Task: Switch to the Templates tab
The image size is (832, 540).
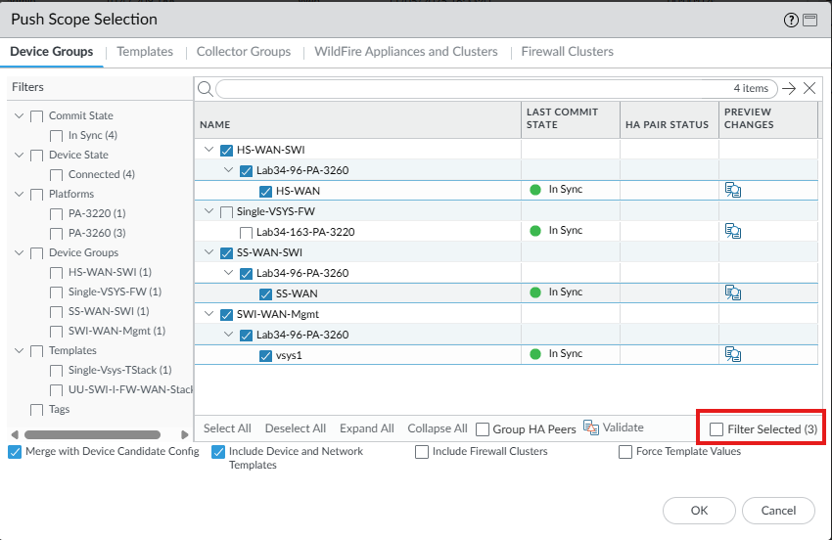Action: tap(145, 52)
